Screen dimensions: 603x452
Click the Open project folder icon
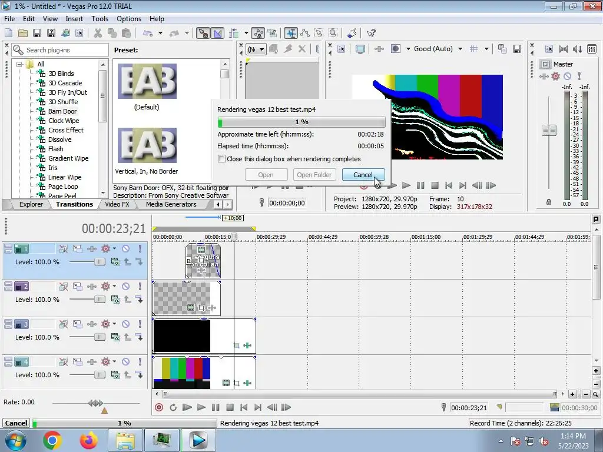[23, 33]
